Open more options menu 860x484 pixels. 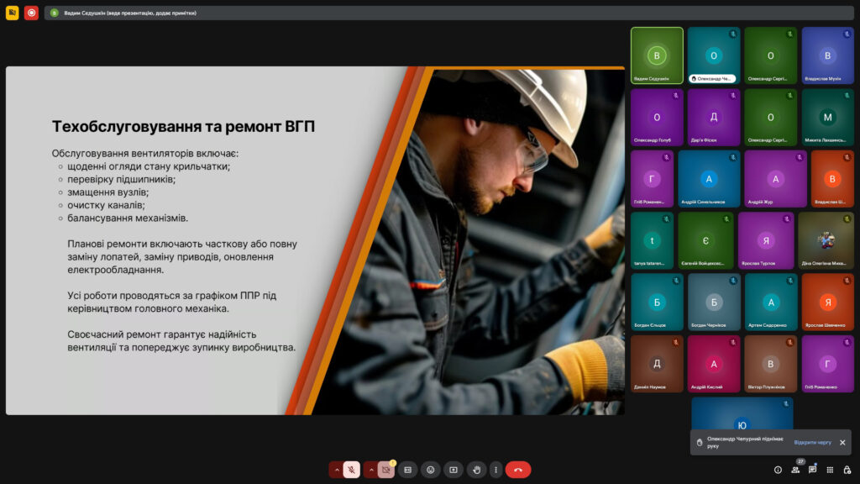click(x=496, y=470)
